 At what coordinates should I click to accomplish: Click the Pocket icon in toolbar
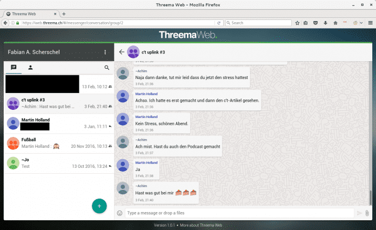point(315,23)
